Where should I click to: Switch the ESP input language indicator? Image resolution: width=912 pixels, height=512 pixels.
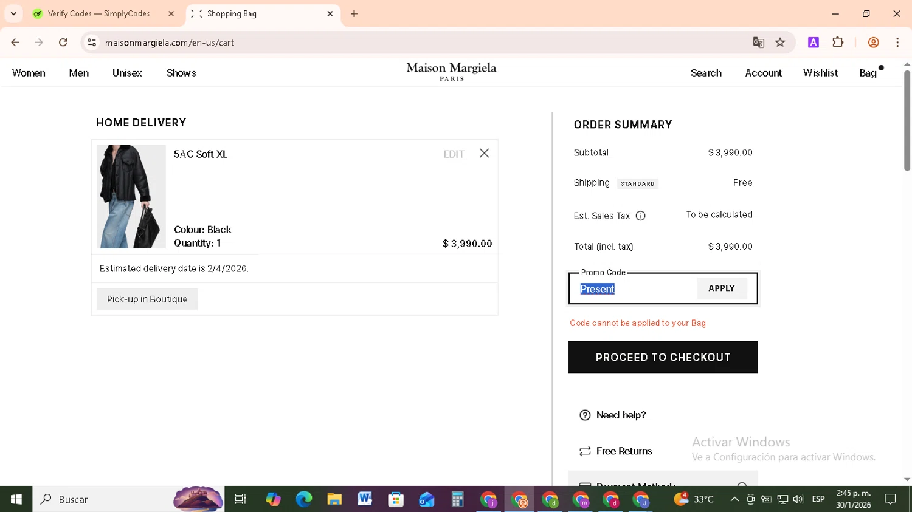click(x=818, y=499)
